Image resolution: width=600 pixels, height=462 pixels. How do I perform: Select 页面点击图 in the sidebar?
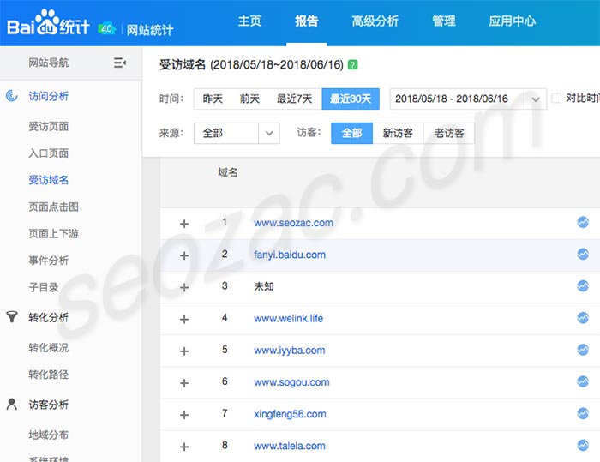click(53, 207)
